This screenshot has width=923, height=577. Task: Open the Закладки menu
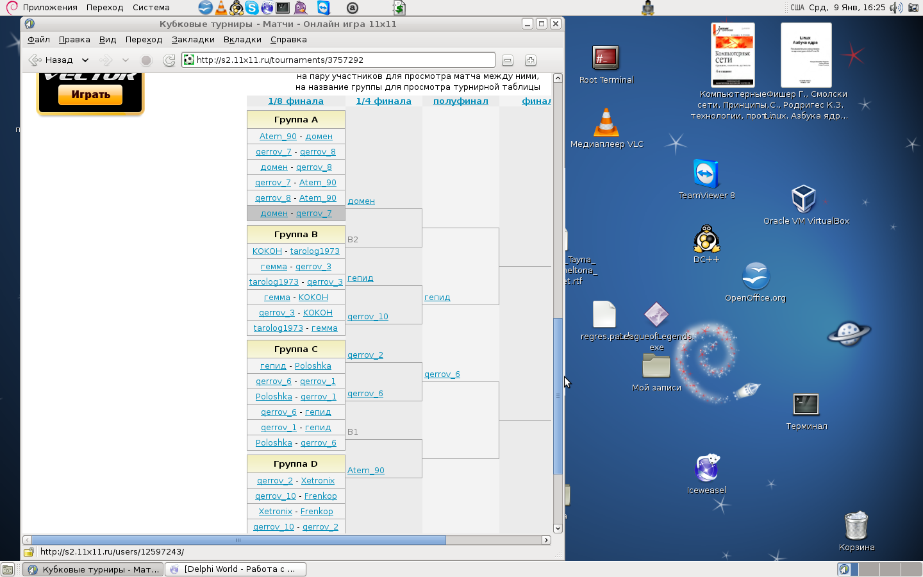193,40
